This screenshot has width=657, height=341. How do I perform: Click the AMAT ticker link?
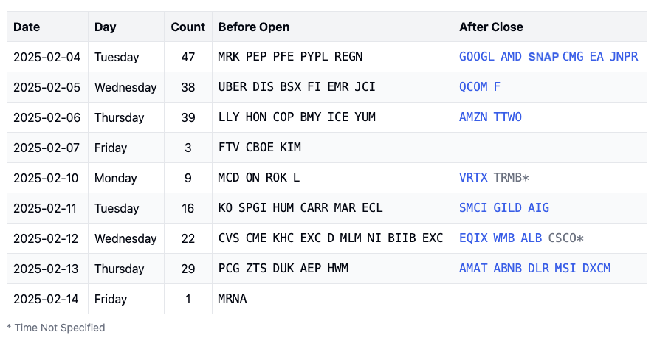(473, 269)
